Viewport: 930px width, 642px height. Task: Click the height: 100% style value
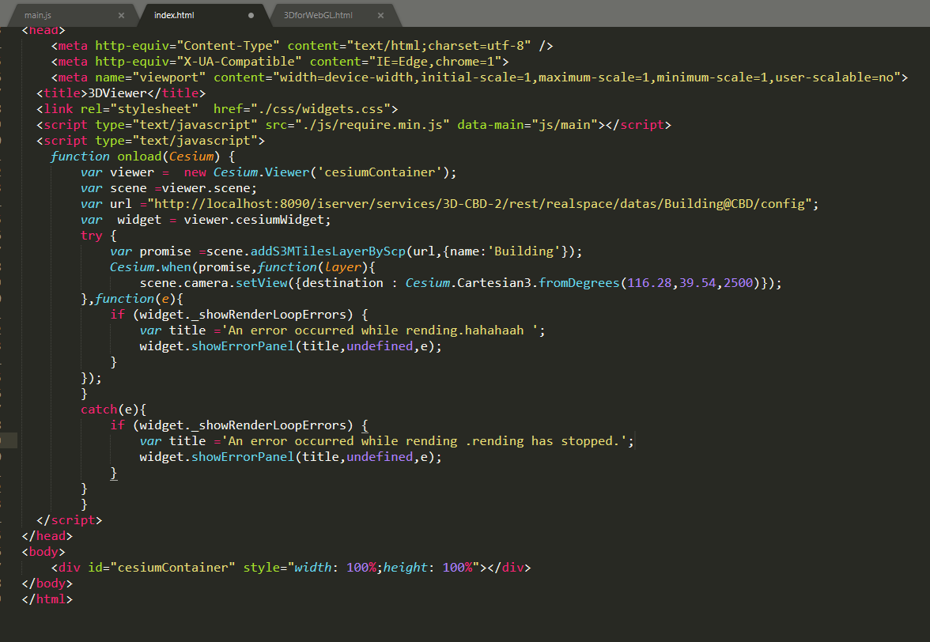[x=428, y=568]
